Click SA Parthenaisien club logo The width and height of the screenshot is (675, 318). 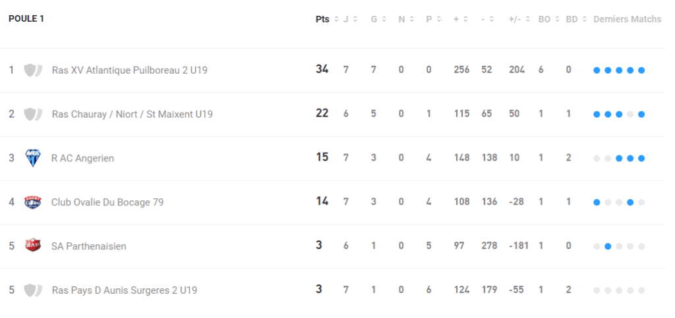pyautogui.click(x=32, y=246)
